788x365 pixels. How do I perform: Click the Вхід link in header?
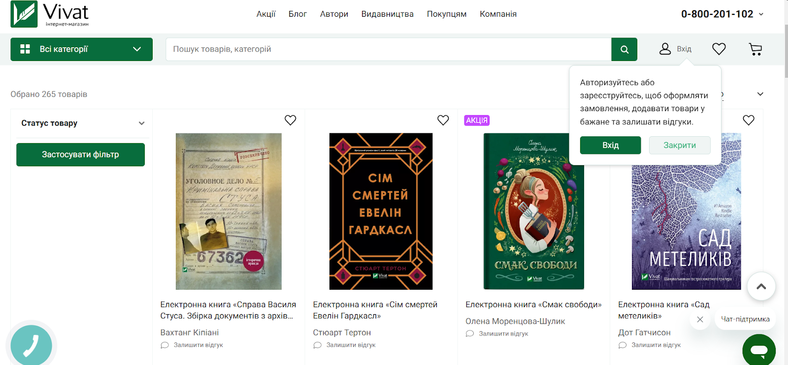click(684, 49)
